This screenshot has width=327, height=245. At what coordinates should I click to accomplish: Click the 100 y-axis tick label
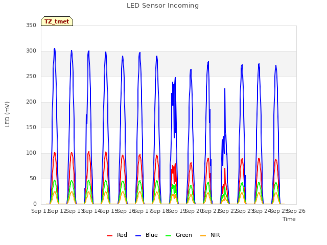point(31,153)
